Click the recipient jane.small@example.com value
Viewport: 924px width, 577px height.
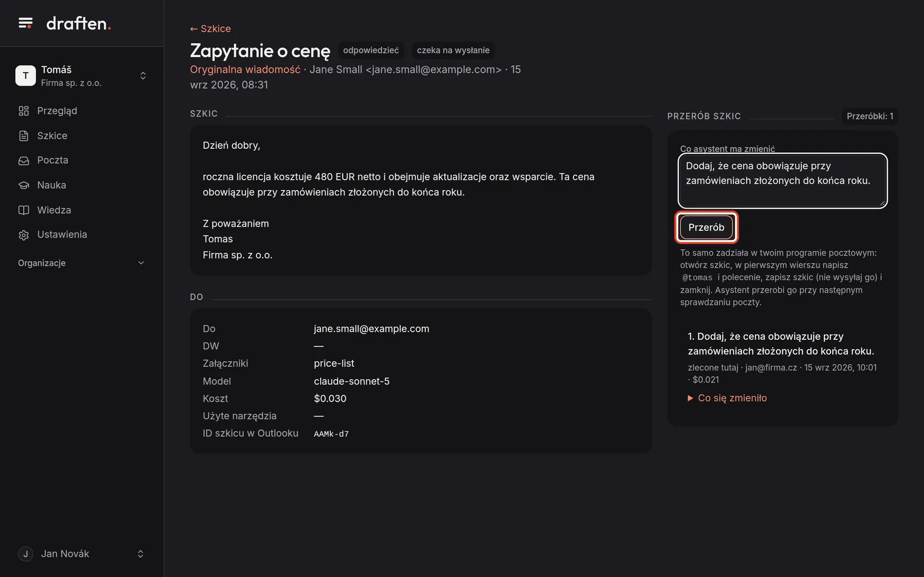[371, 329]
